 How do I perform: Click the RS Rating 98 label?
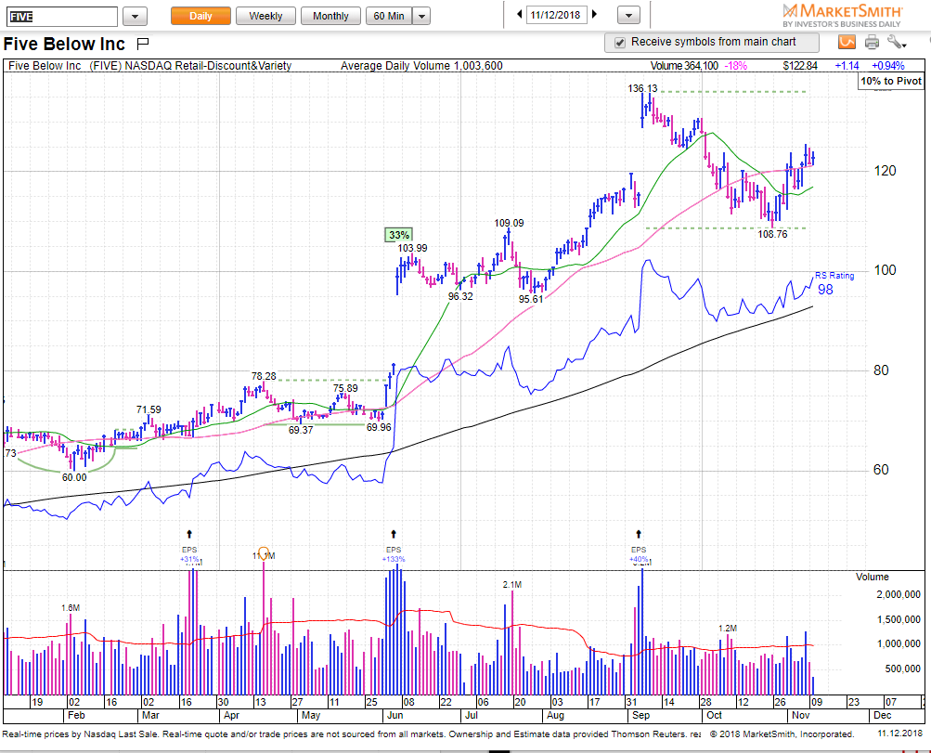[x=834, y=283]
